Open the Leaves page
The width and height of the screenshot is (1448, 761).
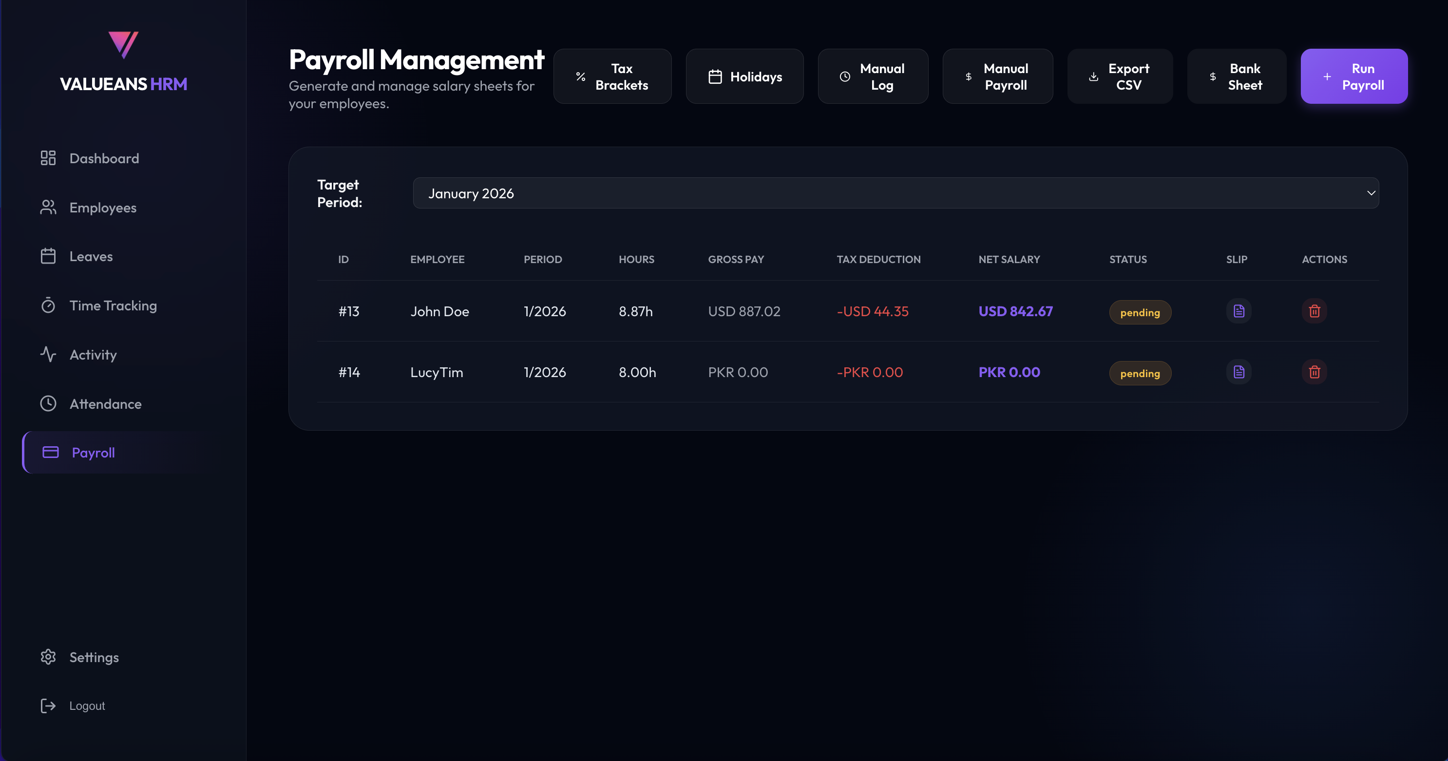click(91, 256)
